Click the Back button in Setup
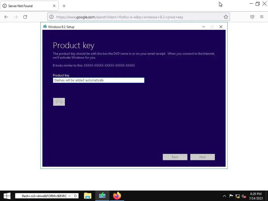 point(175,157)
